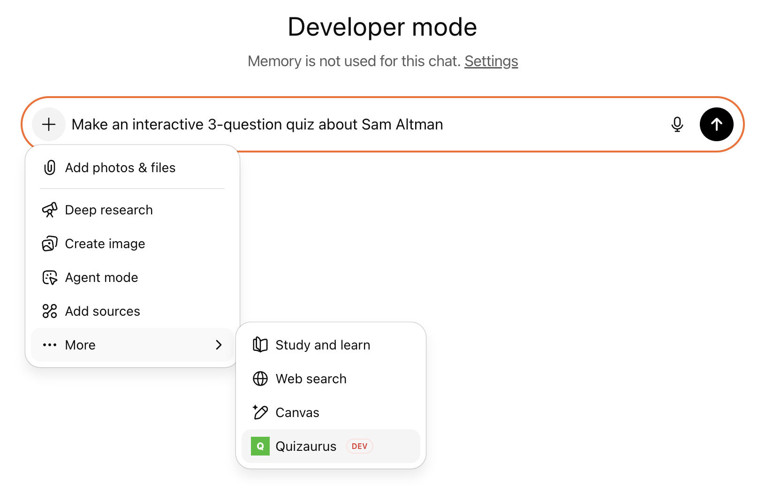
Task: Click the DEV badge next to Quizaurus
Action: click(x=359, y=446)
